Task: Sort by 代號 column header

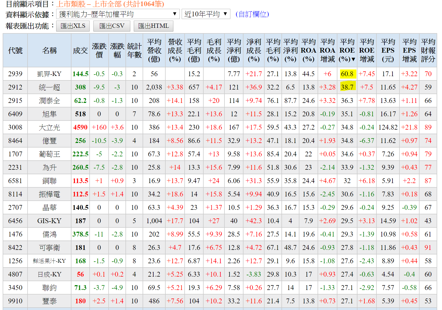Action: coord(15,50)
